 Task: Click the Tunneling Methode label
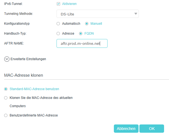click(19, 14)
